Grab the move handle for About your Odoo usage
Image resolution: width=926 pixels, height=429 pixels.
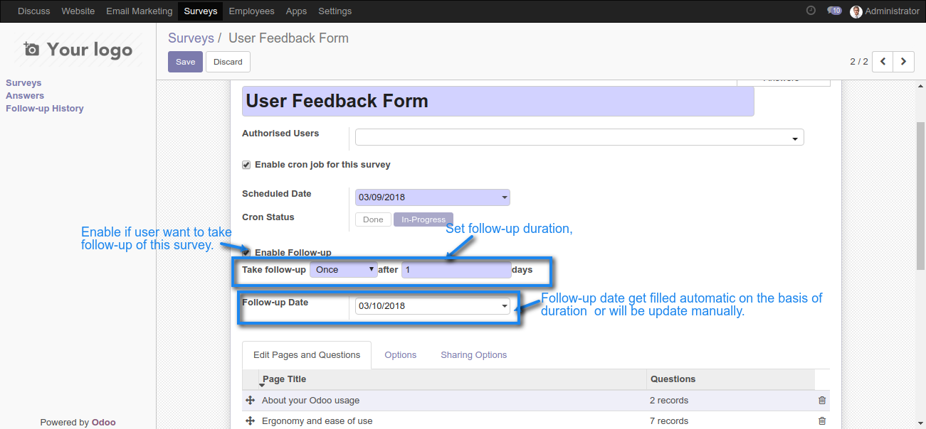coord(250,401)
